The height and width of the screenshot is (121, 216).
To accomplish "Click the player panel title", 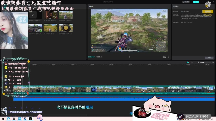I will click(91, 6).
